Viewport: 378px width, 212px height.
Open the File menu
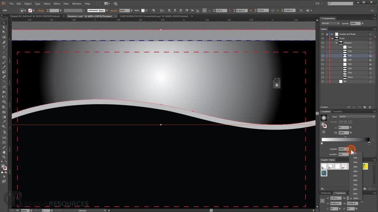click(x=12, y=4)
